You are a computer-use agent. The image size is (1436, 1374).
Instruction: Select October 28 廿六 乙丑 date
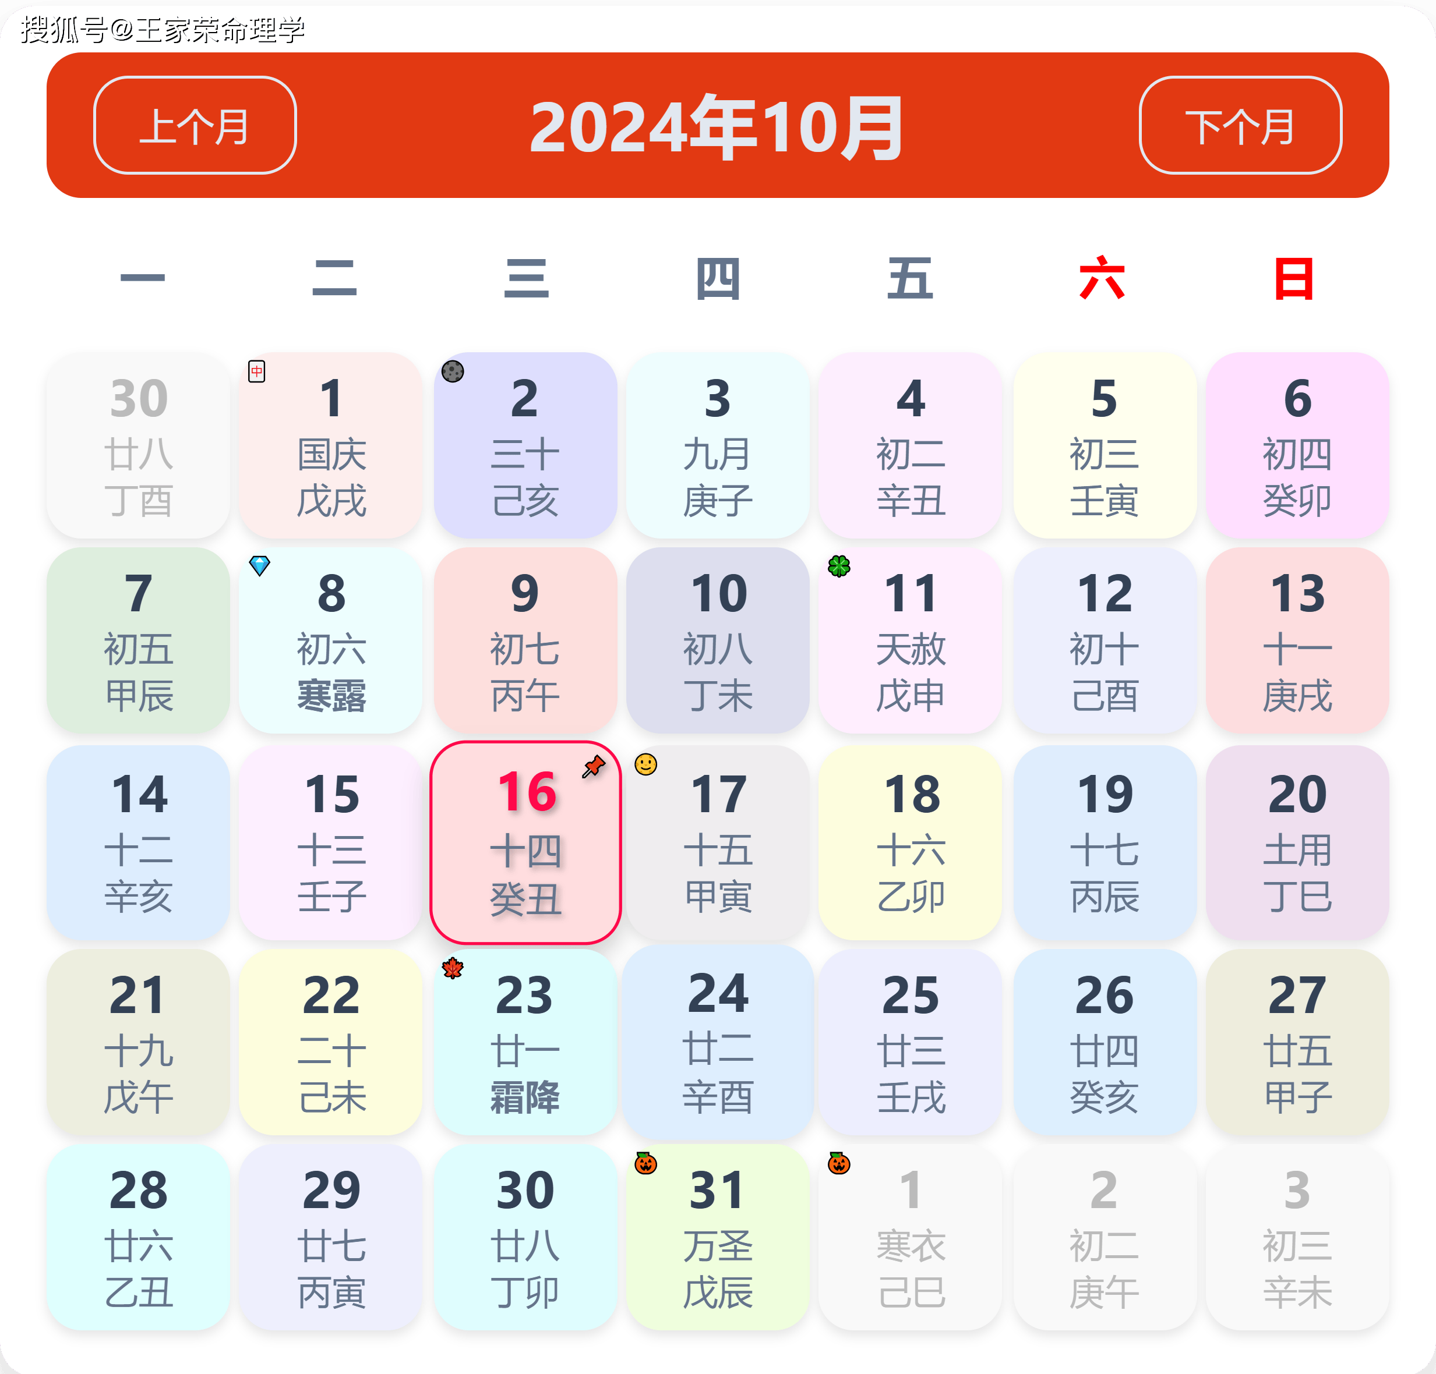pyautogui.click(x=139, y=1238)
